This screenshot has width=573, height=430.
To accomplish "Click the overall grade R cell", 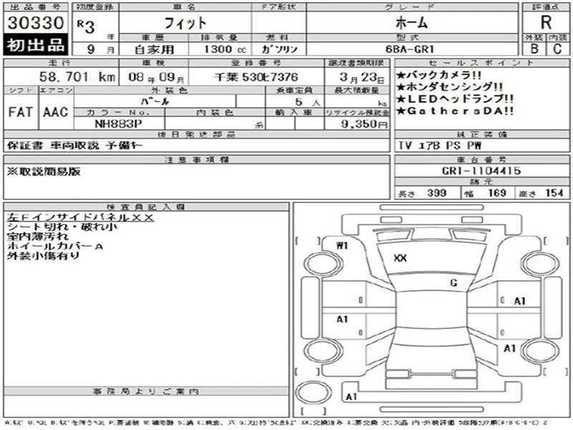I will tap(546, 22).
